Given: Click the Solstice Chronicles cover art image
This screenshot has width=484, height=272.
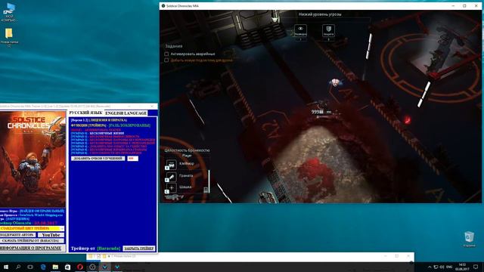Looking at the screenshot, I should pyautogui.click(x=33, y=159).
